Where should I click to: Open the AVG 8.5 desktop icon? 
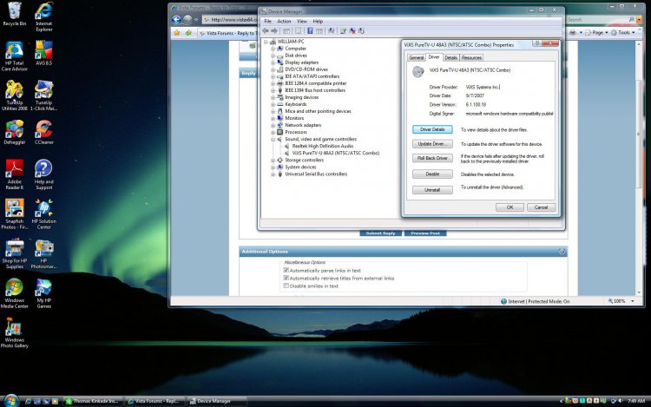pyautogui.click(x=44, y=53)
